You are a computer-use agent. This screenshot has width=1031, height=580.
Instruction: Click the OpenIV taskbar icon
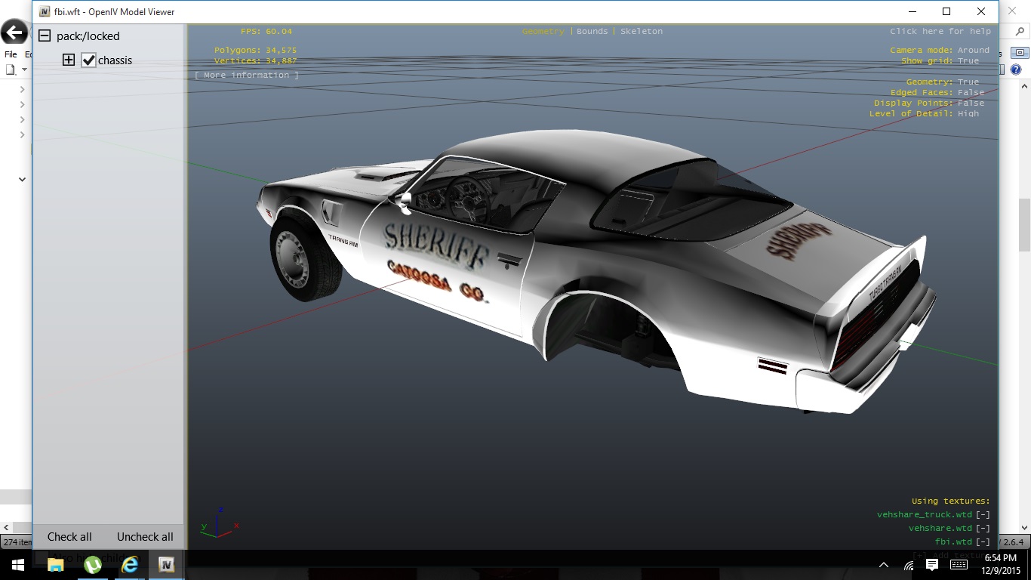click(167, 565)
